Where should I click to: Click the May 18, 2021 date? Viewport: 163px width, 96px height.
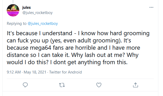point(35,72)
